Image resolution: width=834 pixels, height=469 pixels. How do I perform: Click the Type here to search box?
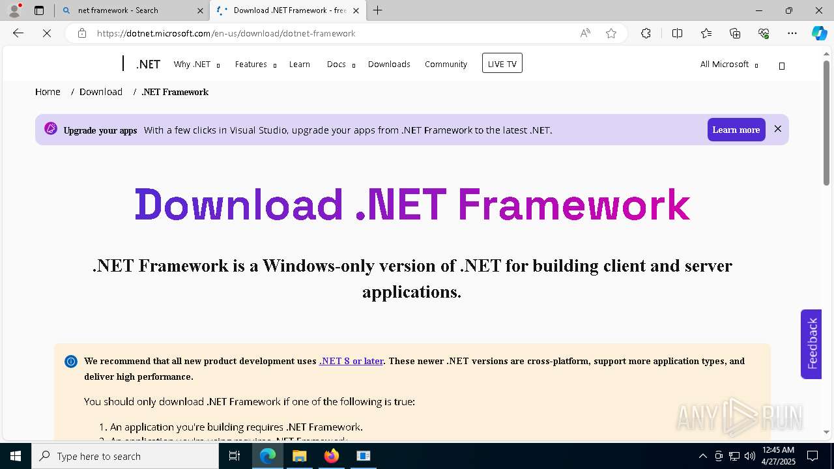click(x=125, y=456)
